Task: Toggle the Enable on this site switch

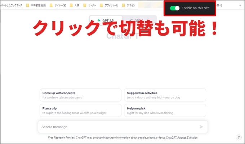Action: point(174,8)
